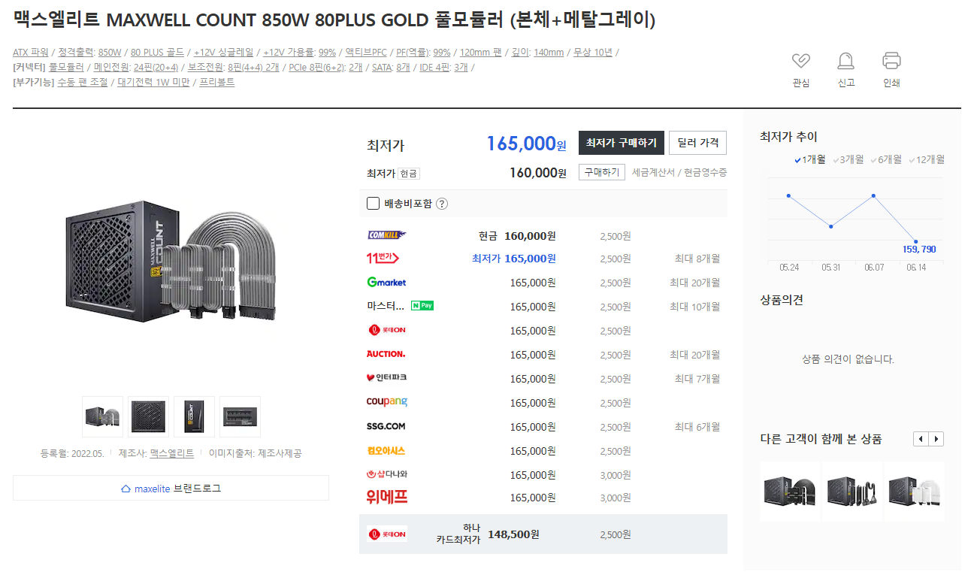The height and width of the screenshot is (587, 974).
Task: Open the Gmarket seller logo
Action: [386, 283]
